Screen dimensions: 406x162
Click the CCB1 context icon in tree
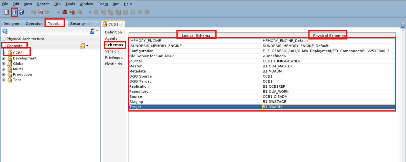tap(10, 53)
